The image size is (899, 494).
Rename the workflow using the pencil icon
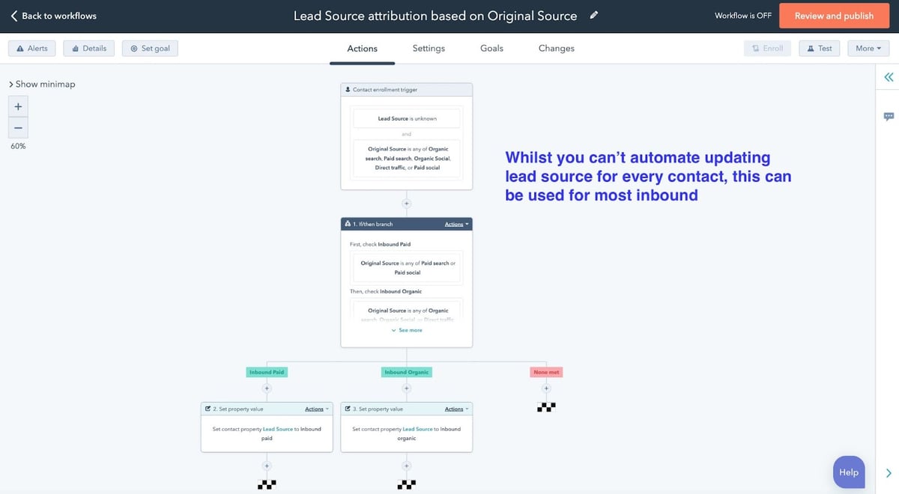pyautogui.click(x=593, y=14)
